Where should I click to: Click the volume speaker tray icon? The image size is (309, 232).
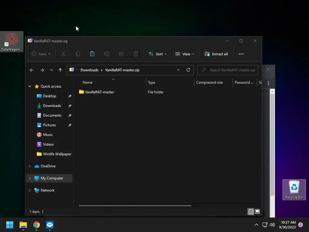[x=272, y=225]
